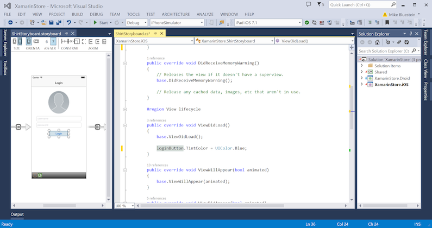The height and width of the screenshot is (228, 432).
Task: Save the current file with Save icon
Action: pyautogui.click(x=51, y=23)
